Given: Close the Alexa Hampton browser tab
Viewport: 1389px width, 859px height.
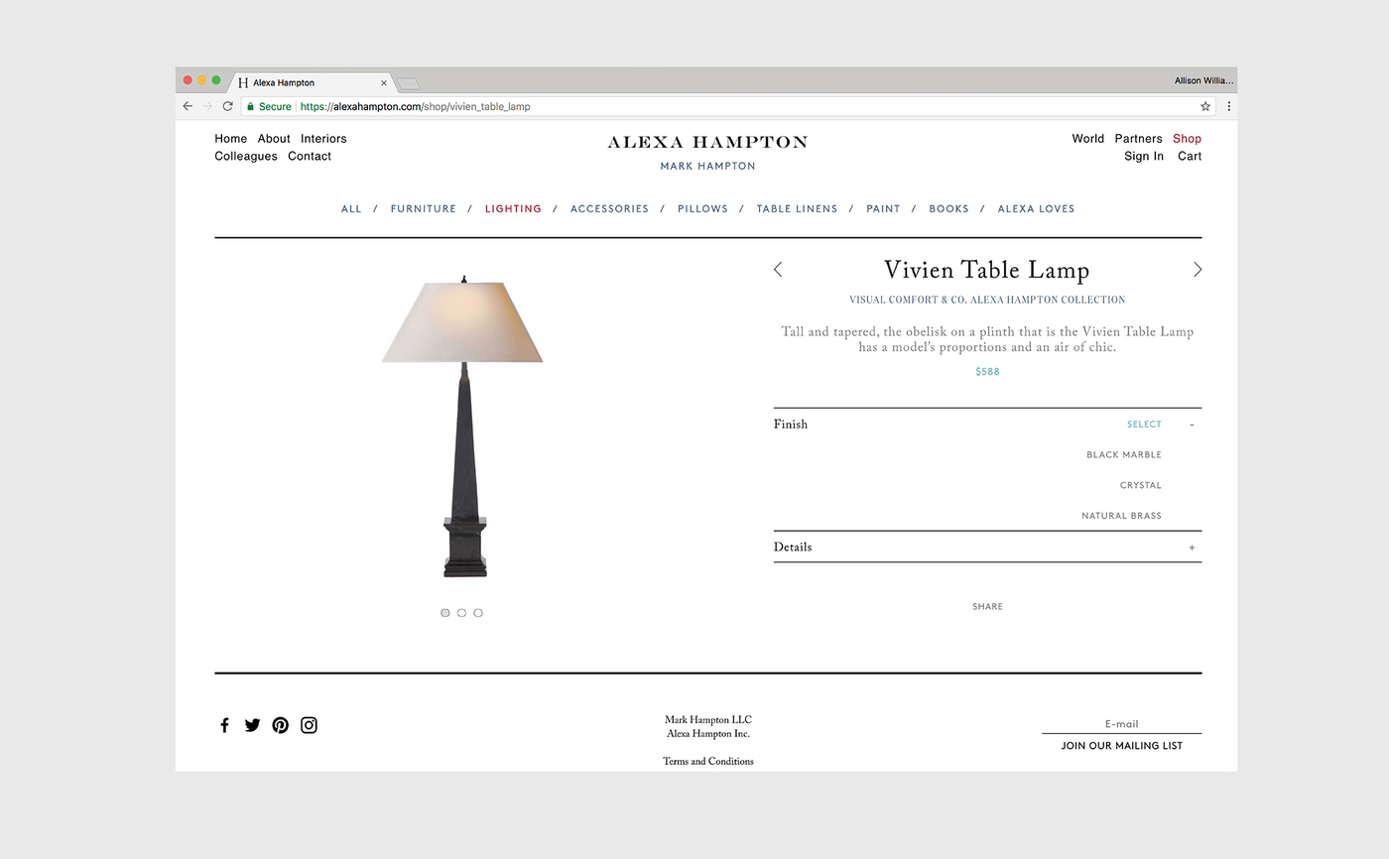Looking at the screenshot, I should (x=384, y=83).
